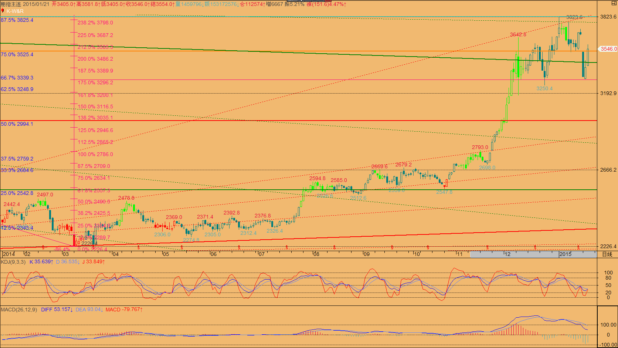Click the pink 125.0% 2946.6 extension label

95,130
